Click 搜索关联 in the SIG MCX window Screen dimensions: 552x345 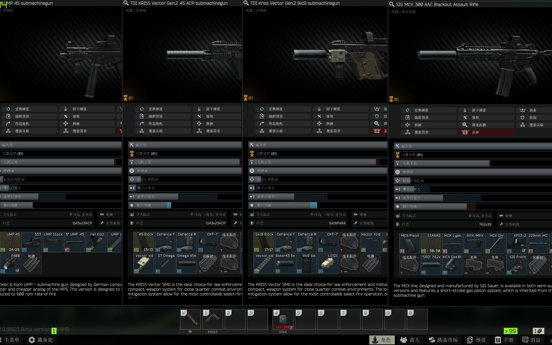(534, 125)
